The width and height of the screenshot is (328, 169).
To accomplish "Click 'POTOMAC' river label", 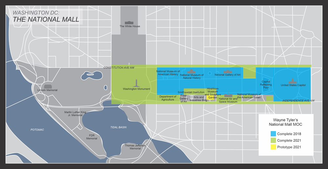I will [37, 130].
